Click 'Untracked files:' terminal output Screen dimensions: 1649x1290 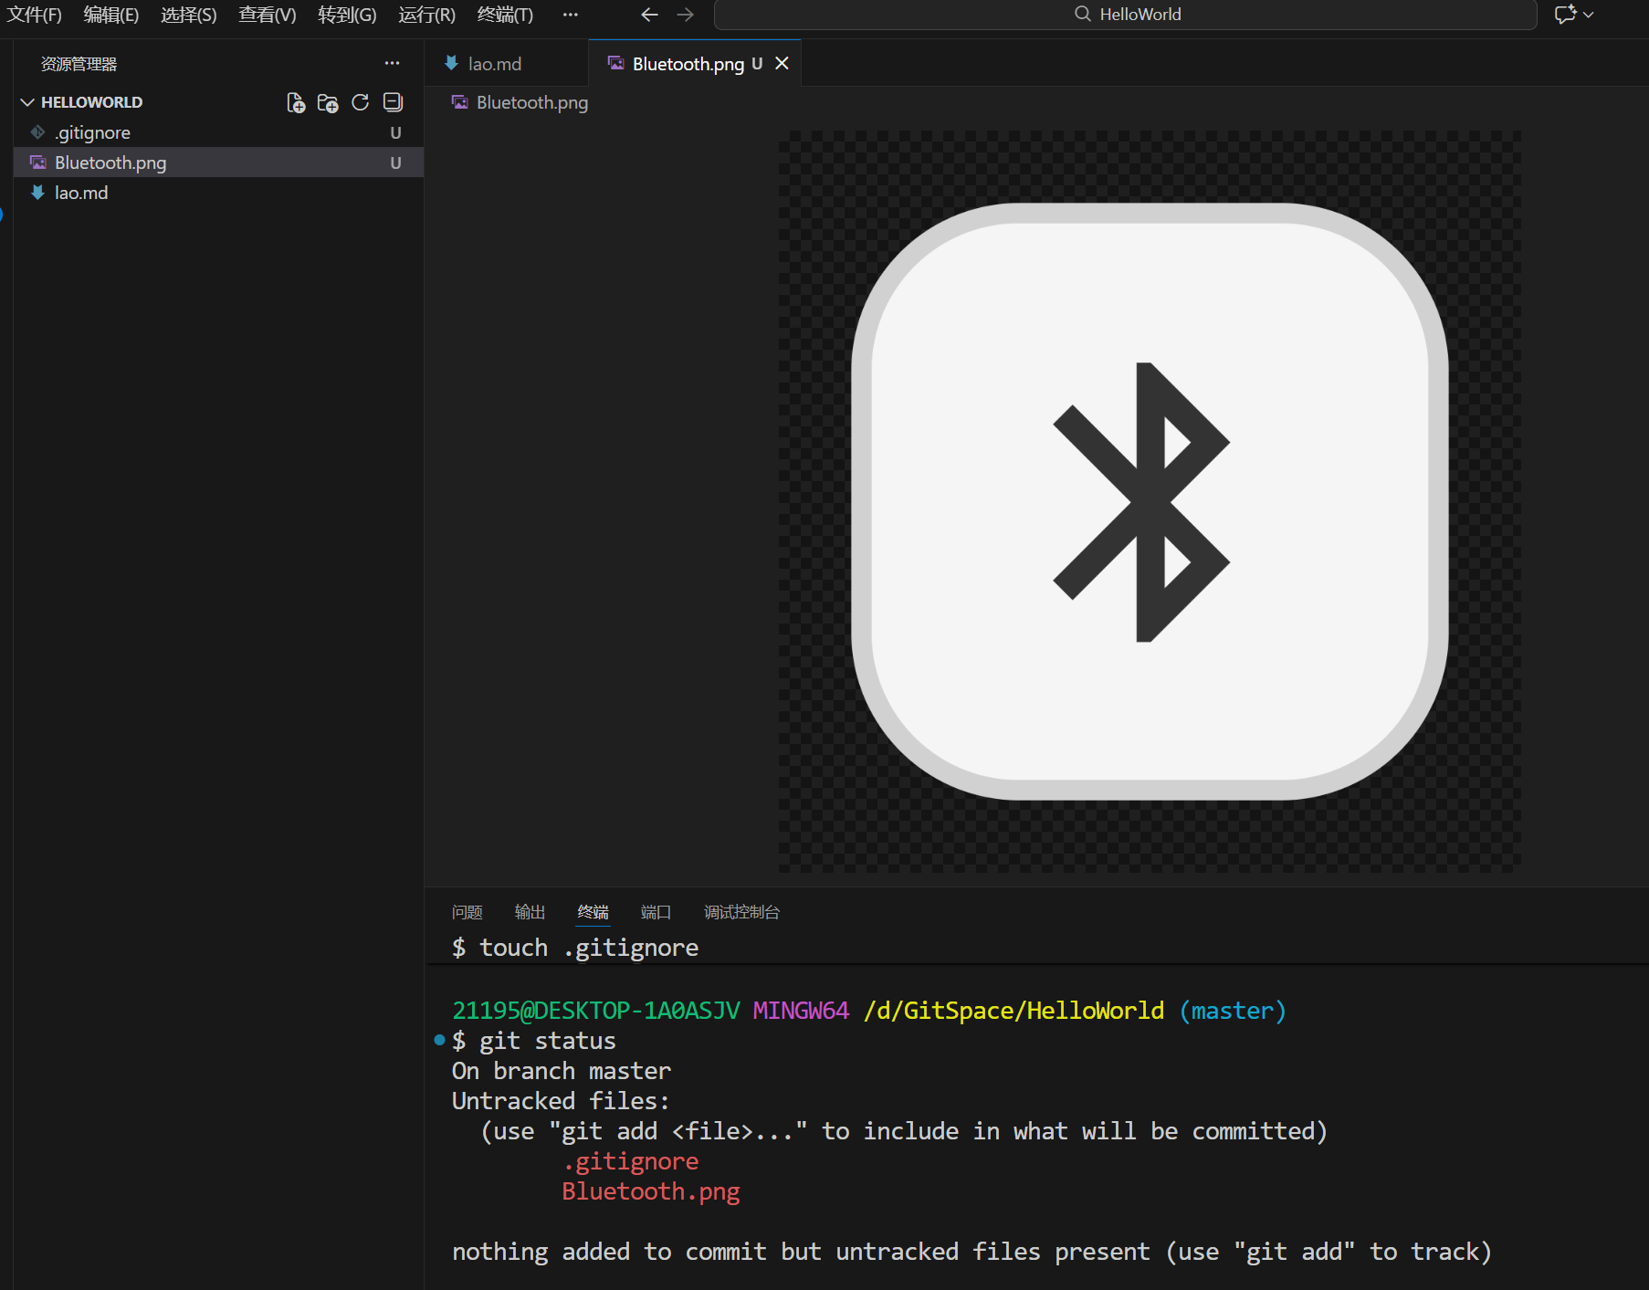pos(561,1101)
